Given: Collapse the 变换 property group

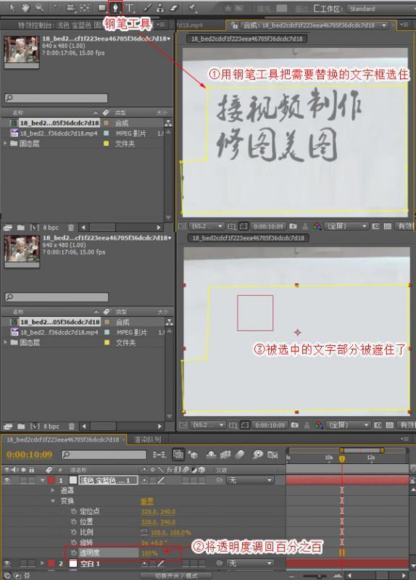Looking at the screenshot, I should (x=53, y=501).
